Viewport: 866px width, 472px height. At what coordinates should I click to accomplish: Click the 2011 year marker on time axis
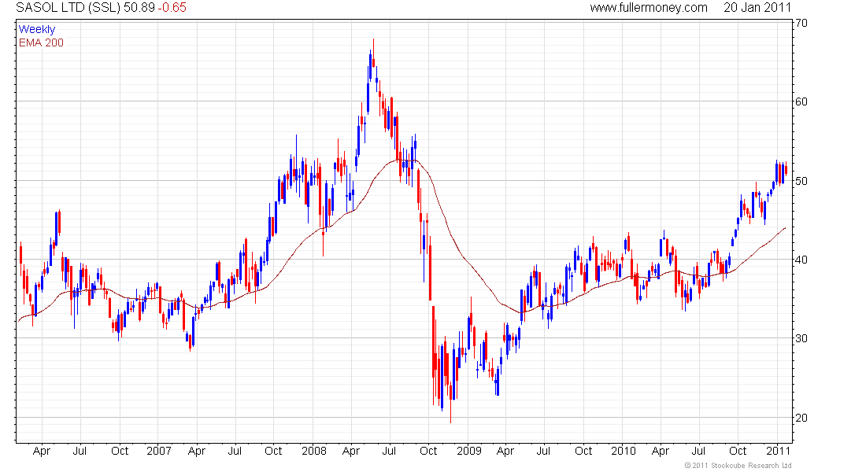pyautogui.click(x=778, y=451)
